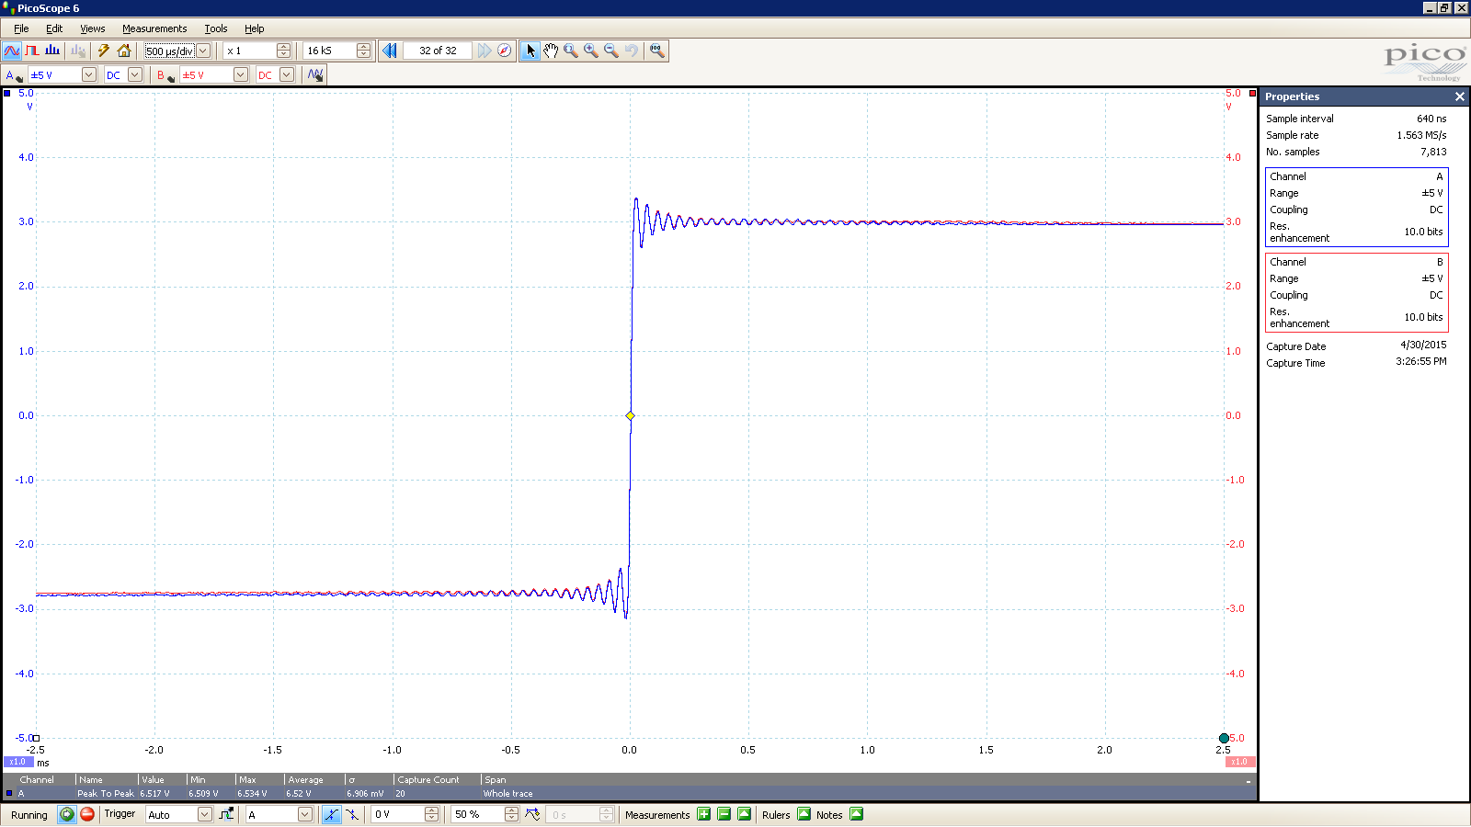Adjust pre-trigger 50 % stepper
The image size is (1471, 827).
pyautogui.click(x=511, y=814)
